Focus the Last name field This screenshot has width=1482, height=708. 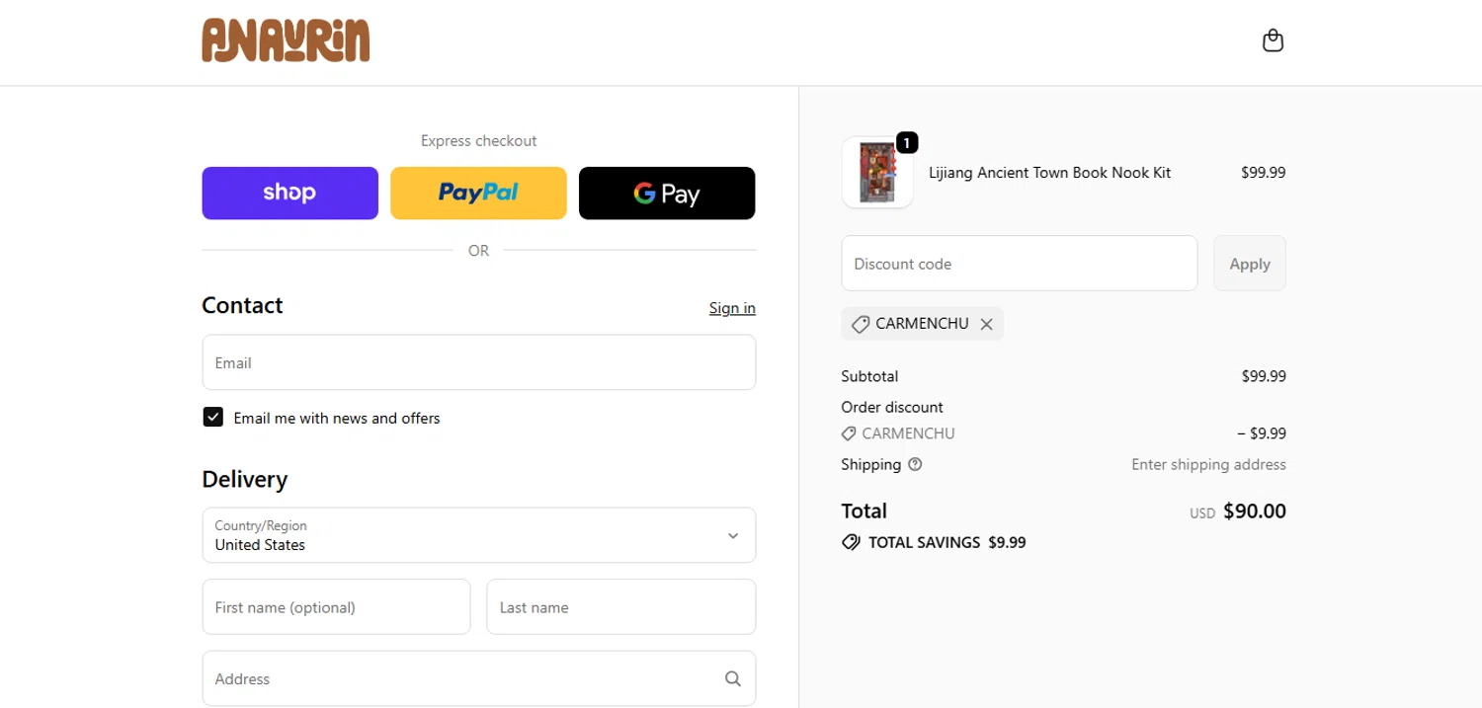pyautogui.click(x=621, y=606)
